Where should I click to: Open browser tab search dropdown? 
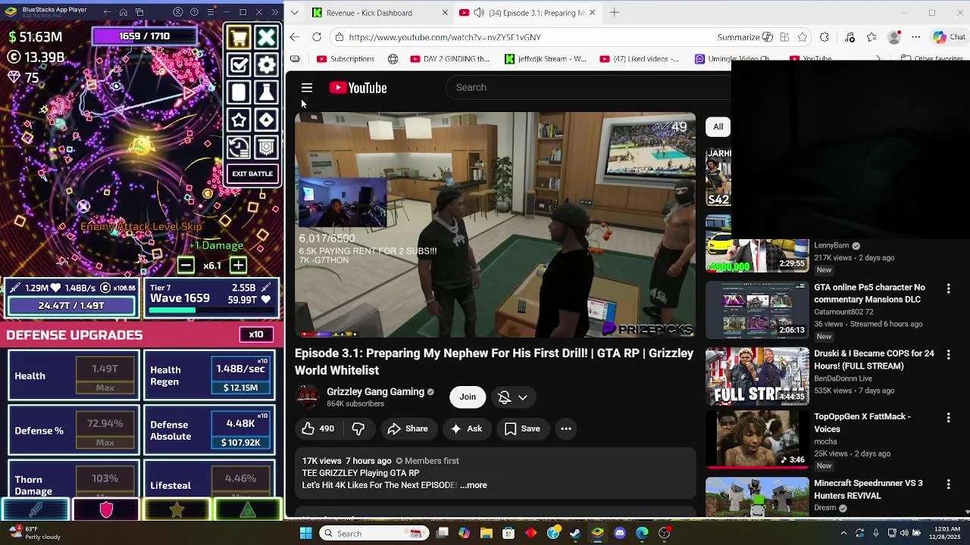pos(294,12)
